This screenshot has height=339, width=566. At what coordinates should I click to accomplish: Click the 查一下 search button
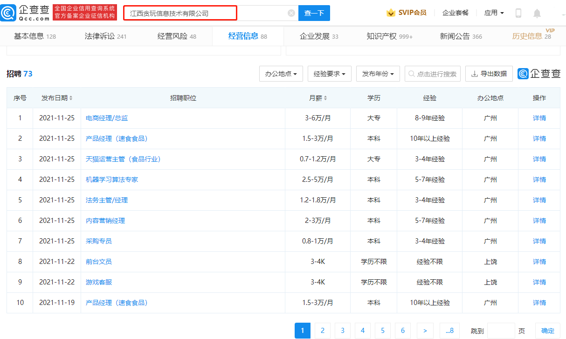pos(314,13)
